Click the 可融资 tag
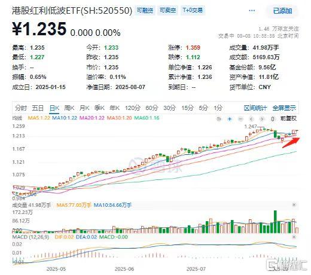This screenshot has width=311, height=275. [x=145, y=10]
